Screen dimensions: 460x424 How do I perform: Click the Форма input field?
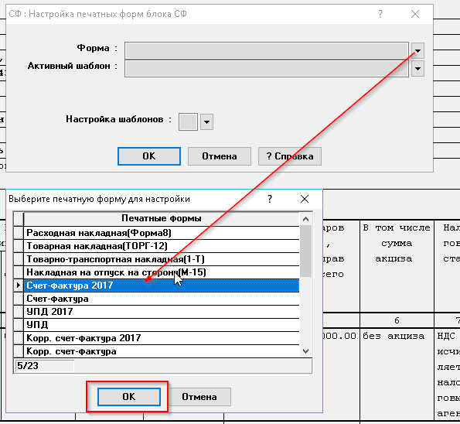[x=267, y=51]
